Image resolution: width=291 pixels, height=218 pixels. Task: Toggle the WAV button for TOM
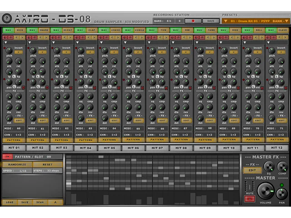(x=152, y=30)
